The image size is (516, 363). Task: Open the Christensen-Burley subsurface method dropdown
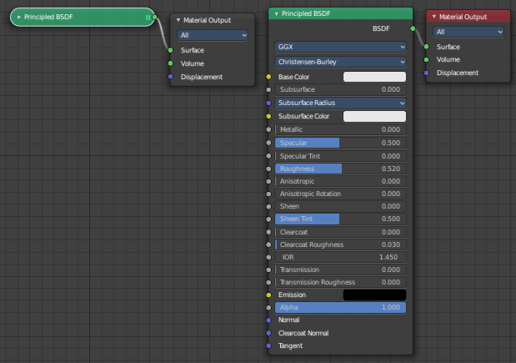coord(340,62)
